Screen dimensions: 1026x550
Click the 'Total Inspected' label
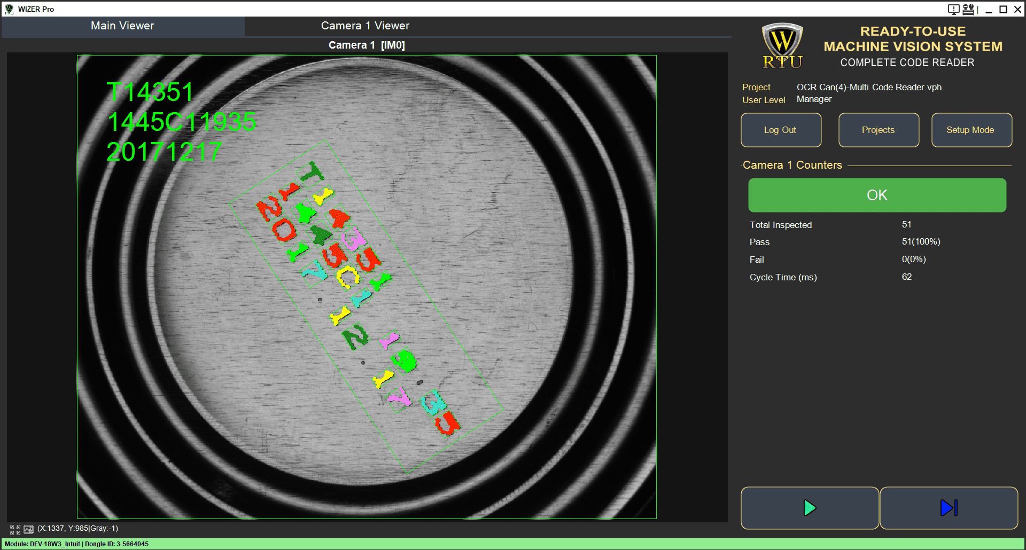click(780, 225)
